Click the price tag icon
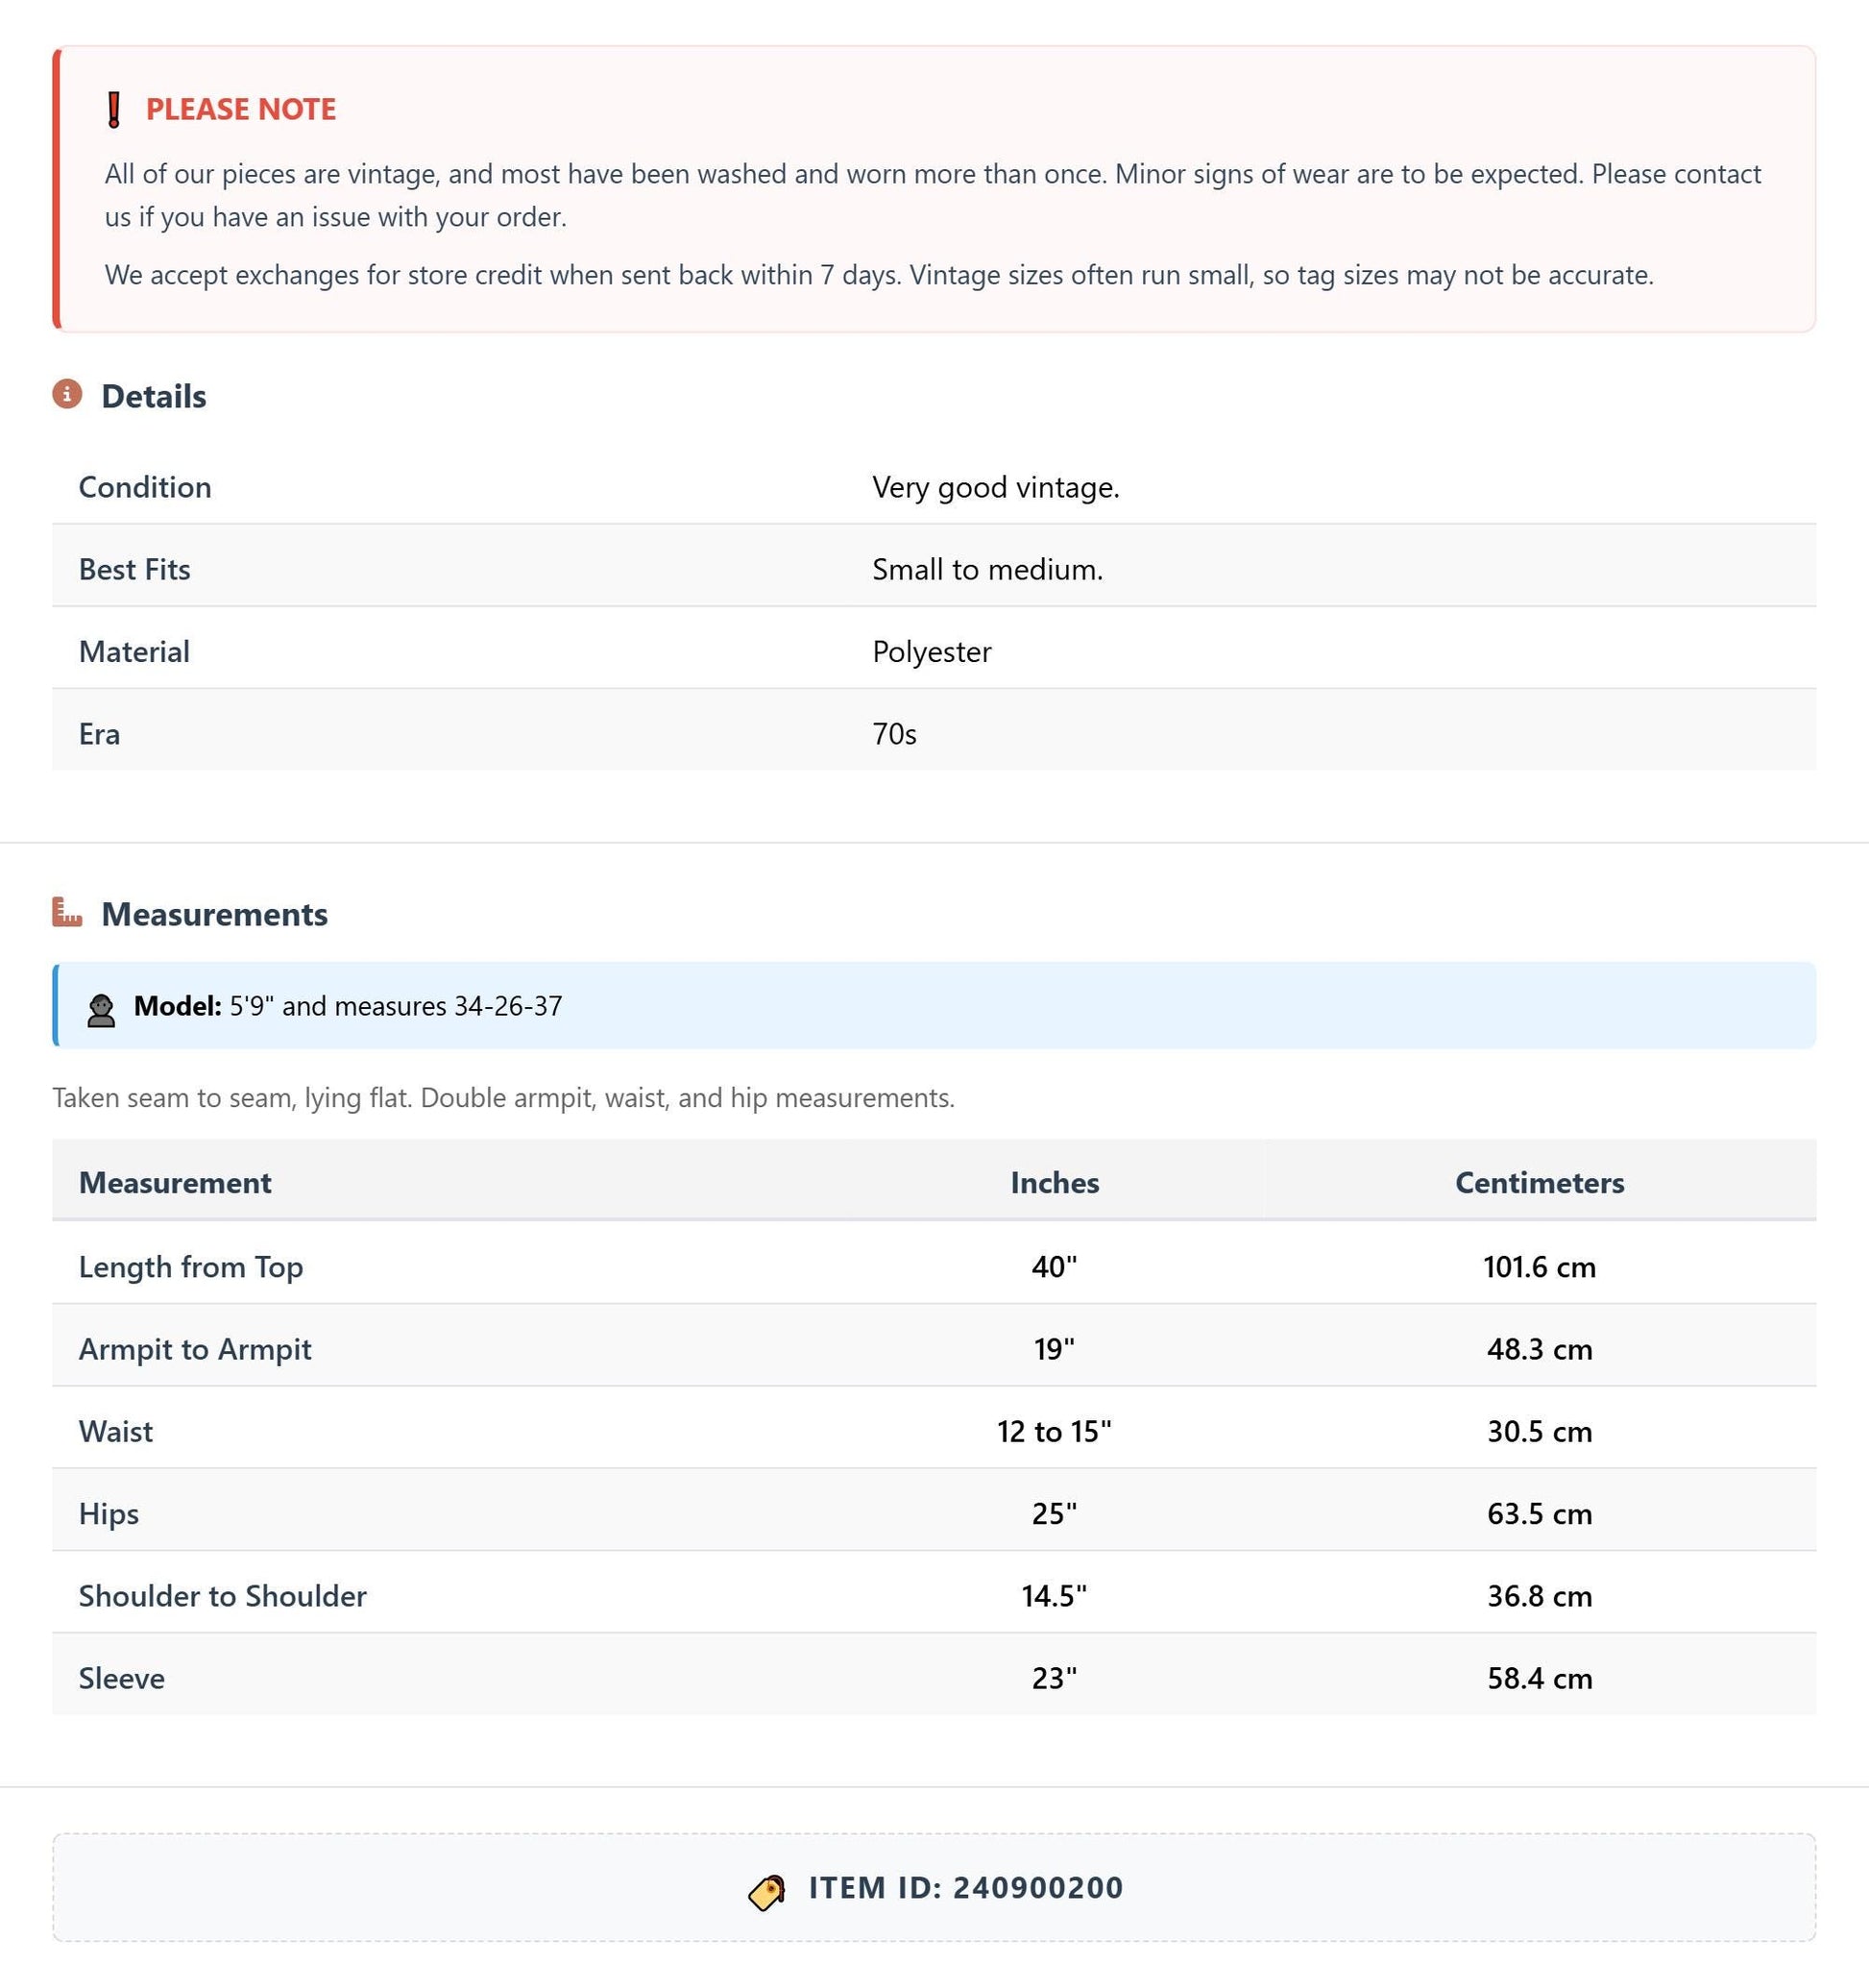The width and height of the screenshot is (1869, 1988). [x=766, y=1892]
